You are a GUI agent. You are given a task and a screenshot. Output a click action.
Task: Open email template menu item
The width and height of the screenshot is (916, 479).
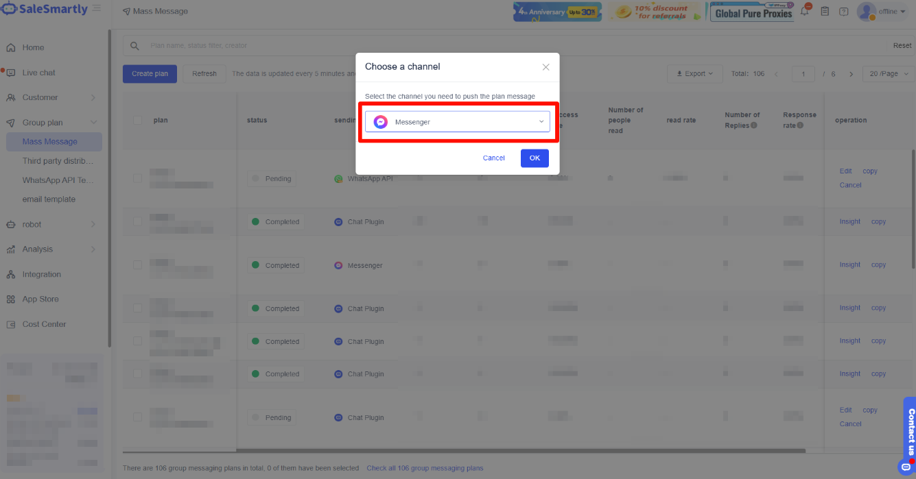49,199
